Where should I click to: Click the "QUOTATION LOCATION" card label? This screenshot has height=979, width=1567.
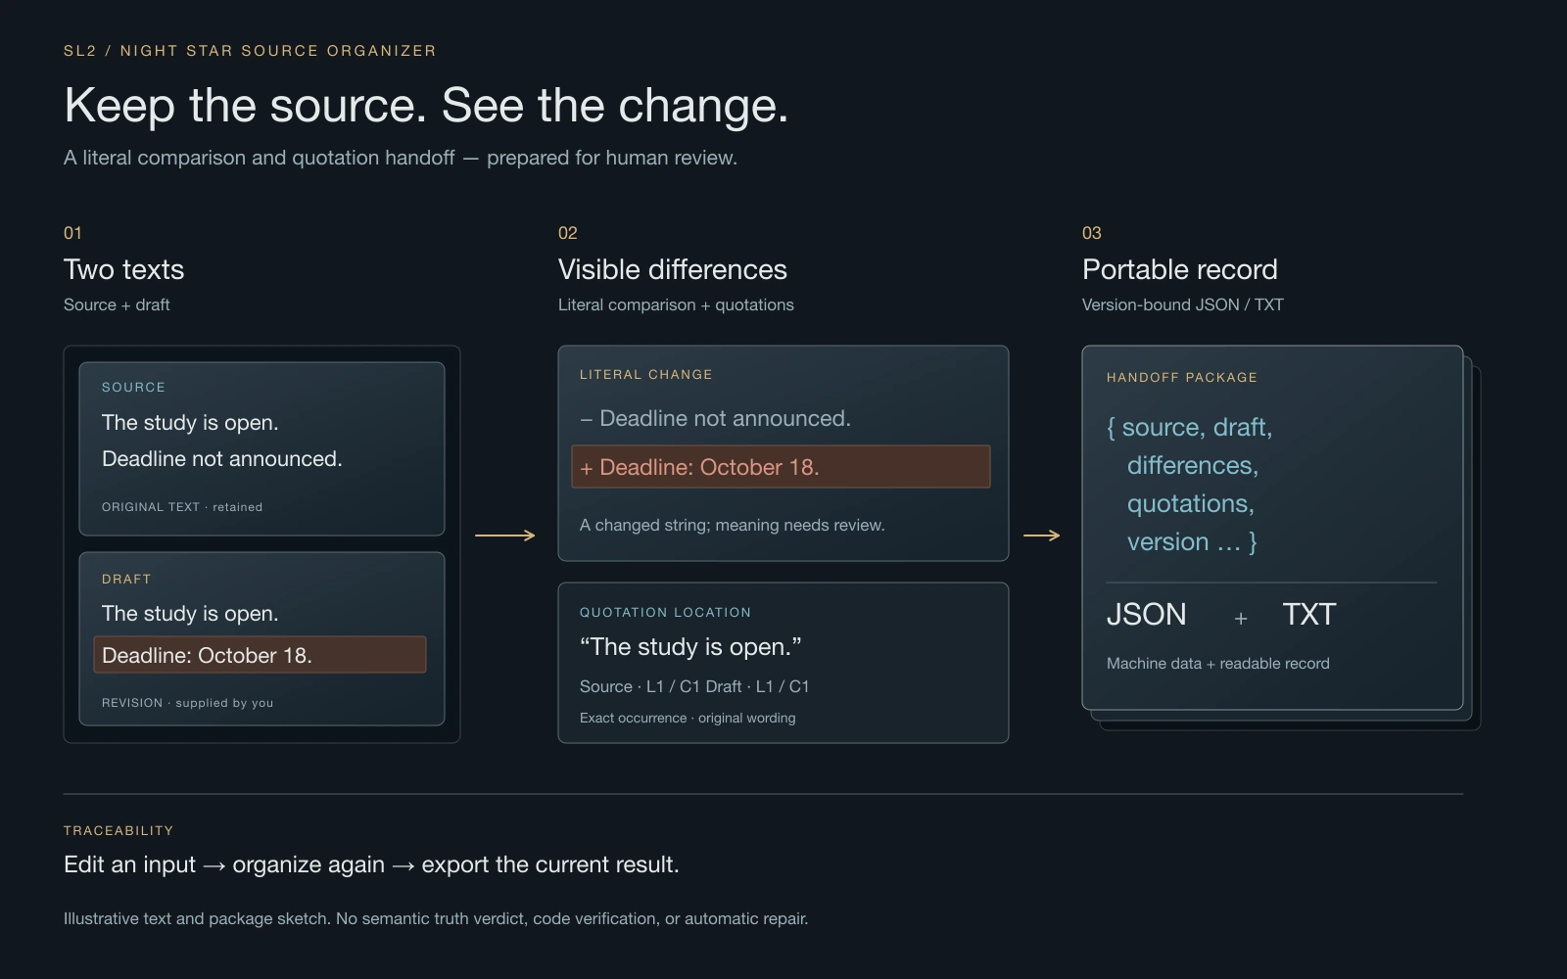pos(665,613)
